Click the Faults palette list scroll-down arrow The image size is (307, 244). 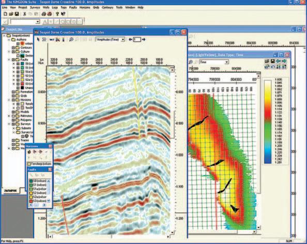tap(49, 201)
